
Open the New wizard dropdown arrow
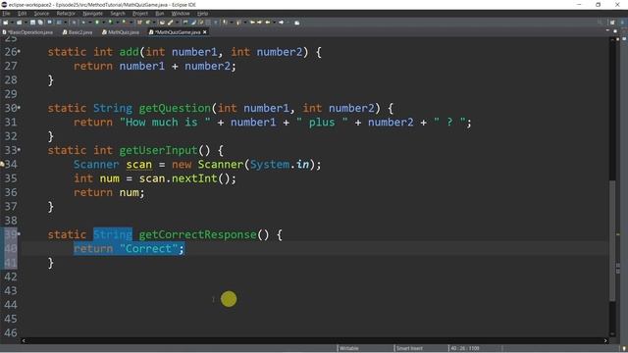pos(12,23)
